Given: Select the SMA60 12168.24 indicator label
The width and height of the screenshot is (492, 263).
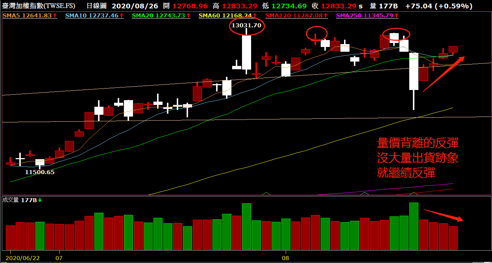Looking at the screenshot, I should 228,15.
